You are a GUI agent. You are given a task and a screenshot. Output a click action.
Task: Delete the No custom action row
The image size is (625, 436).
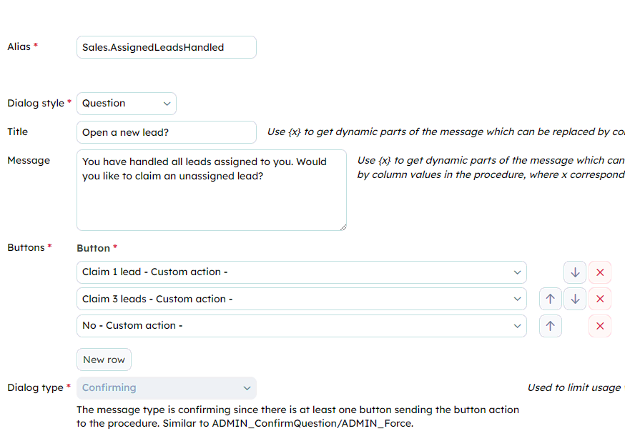pos(600,326)
